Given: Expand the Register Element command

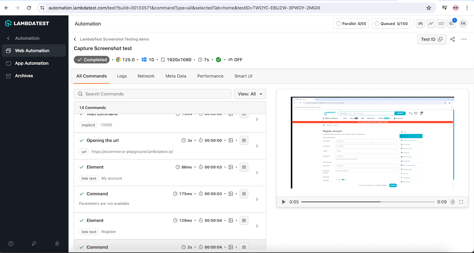Looking at the screenshot, I should click(257, 226).
